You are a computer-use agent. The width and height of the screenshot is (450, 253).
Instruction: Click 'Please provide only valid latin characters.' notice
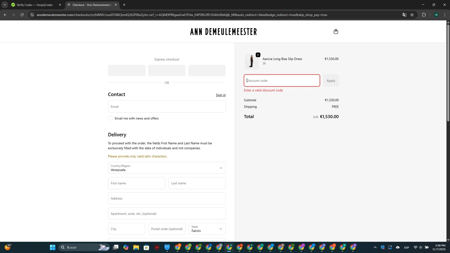tap(137, 156)
